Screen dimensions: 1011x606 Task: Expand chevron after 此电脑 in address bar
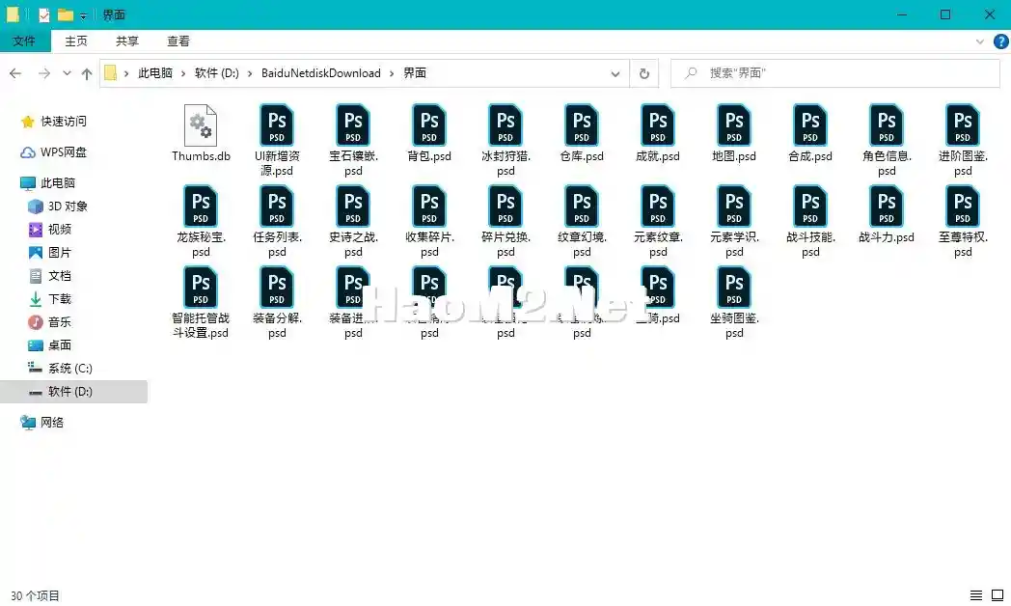click(x=183, y=73)
